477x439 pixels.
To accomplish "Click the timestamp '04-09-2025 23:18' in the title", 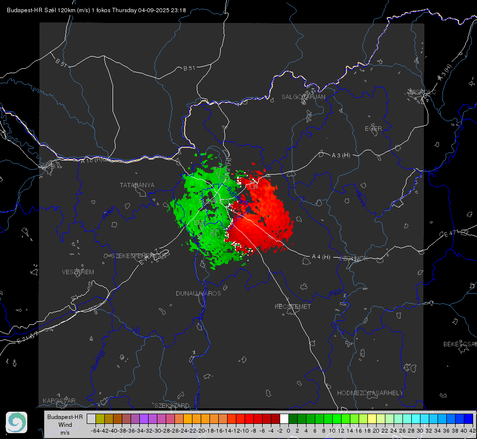I will [x=162, y=10].
